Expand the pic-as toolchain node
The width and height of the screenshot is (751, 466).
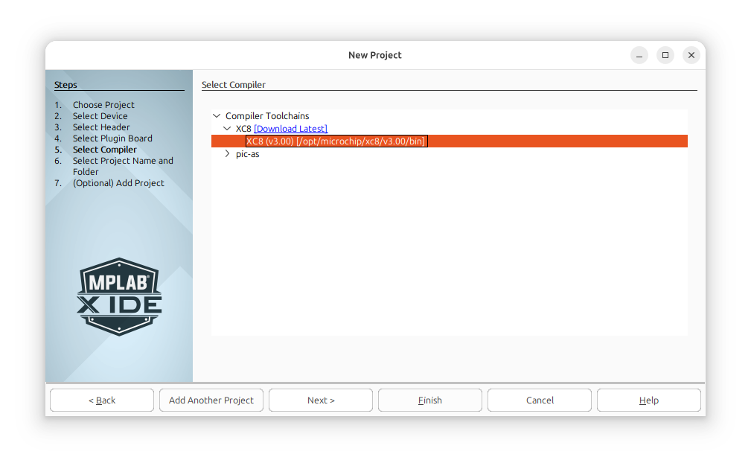pyautogui.click(x=227, y=154)
